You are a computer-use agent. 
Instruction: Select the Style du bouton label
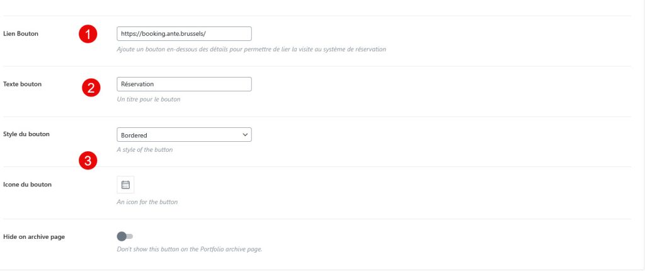click(x=26, y=134)
